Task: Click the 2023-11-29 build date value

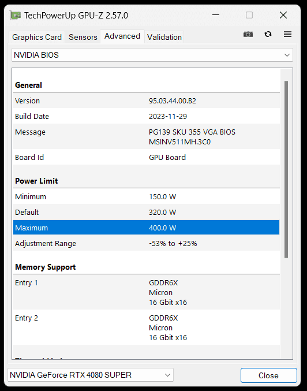Action: [x=168, y=117]
